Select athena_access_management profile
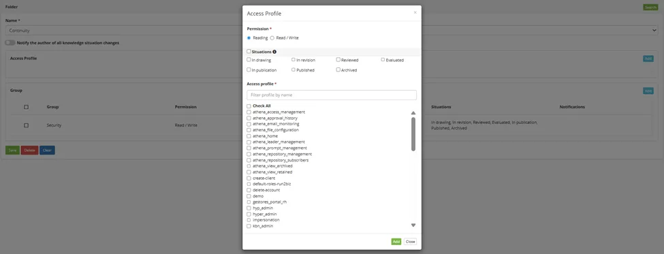The height and width of the screenshot is (254, 664). (x=249, y=112)
